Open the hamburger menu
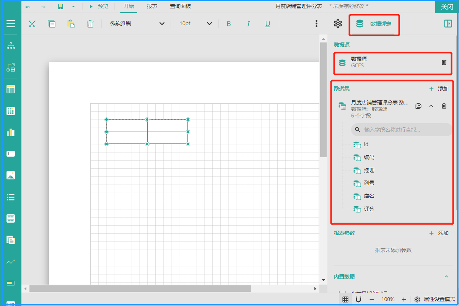 coord(11,24)
